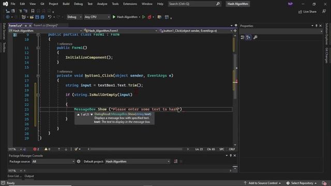
Task: Click the error count indicator showing 2
Action: pyautogui.click(x=36, y=149)
